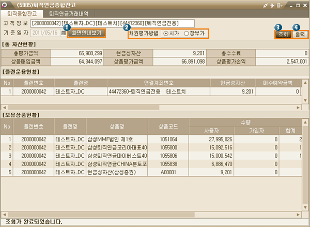
Task: Switch to 퇴직연금거래내역 tab
Action: [68, 13]
